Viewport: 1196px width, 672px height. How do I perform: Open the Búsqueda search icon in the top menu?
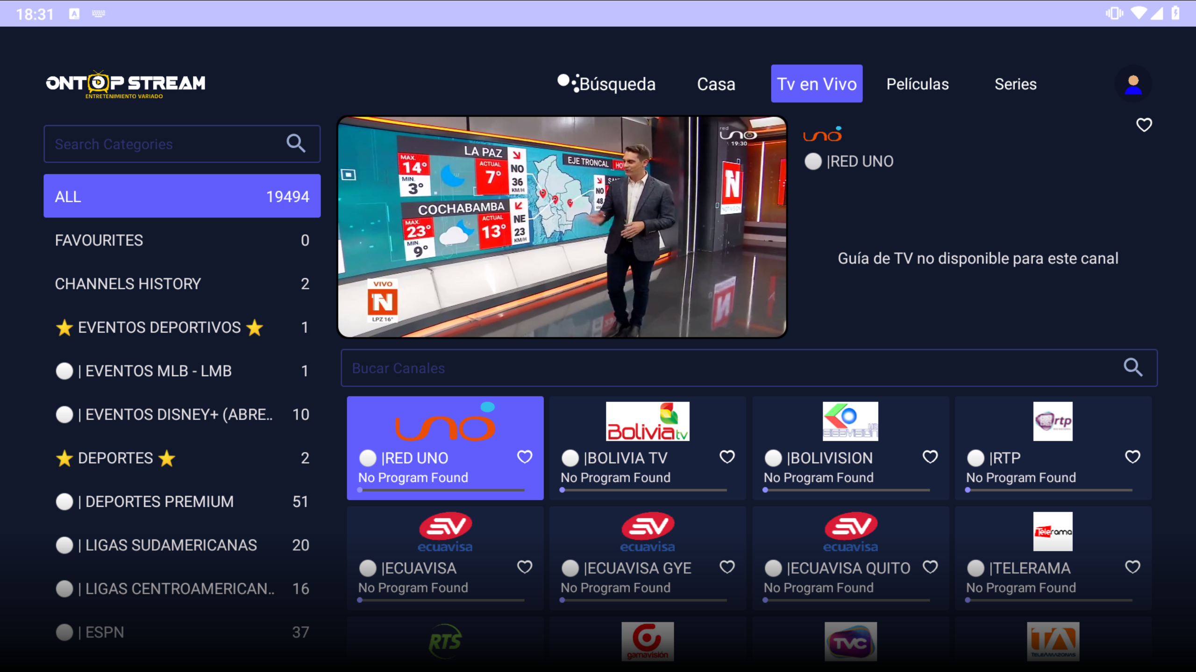(568, 82)
